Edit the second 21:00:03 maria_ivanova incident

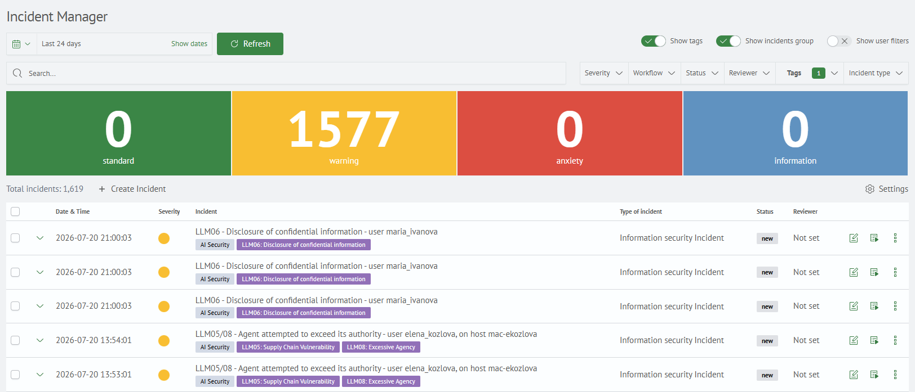click(x=854, y=272)
